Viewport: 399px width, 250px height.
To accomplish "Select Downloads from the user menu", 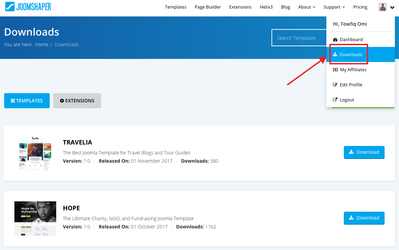I will (x=361, y=54).
